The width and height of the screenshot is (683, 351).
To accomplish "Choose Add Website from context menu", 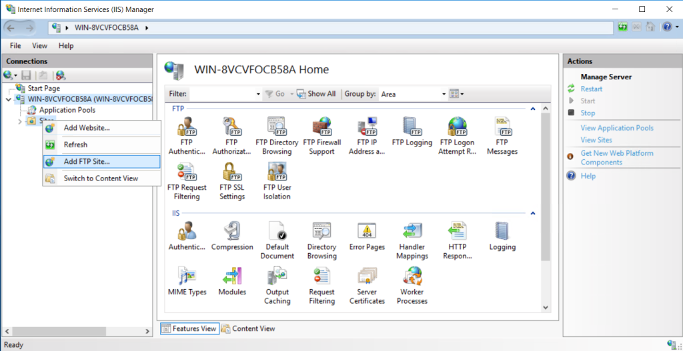I will [x=102, y=128].
